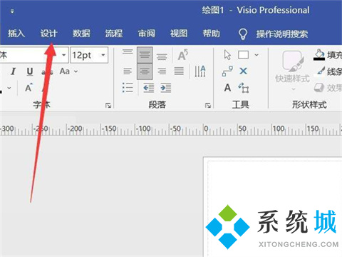The width and height of the screenshot is (342, 257).
Task: Expand the Rectangle tool shape dropdown
Action: pyautogui.click(x=256, y=55)
